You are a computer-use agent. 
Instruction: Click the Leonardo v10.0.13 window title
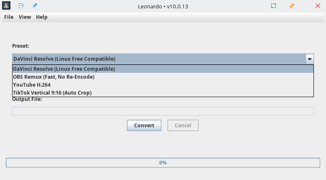(x=163, y=7)
